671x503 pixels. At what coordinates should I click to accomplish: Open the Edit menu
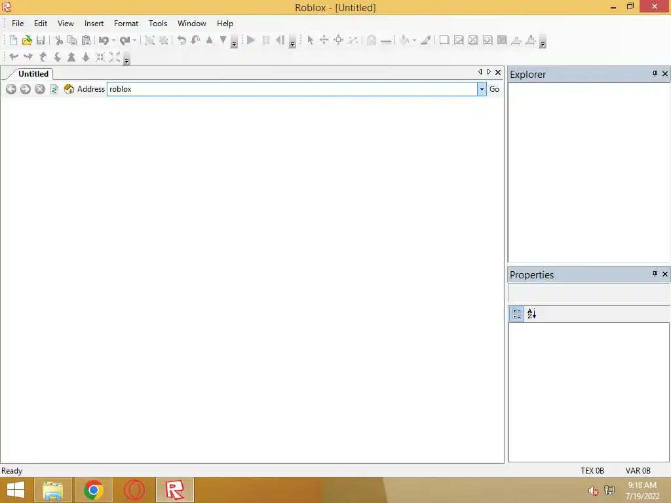41,24
